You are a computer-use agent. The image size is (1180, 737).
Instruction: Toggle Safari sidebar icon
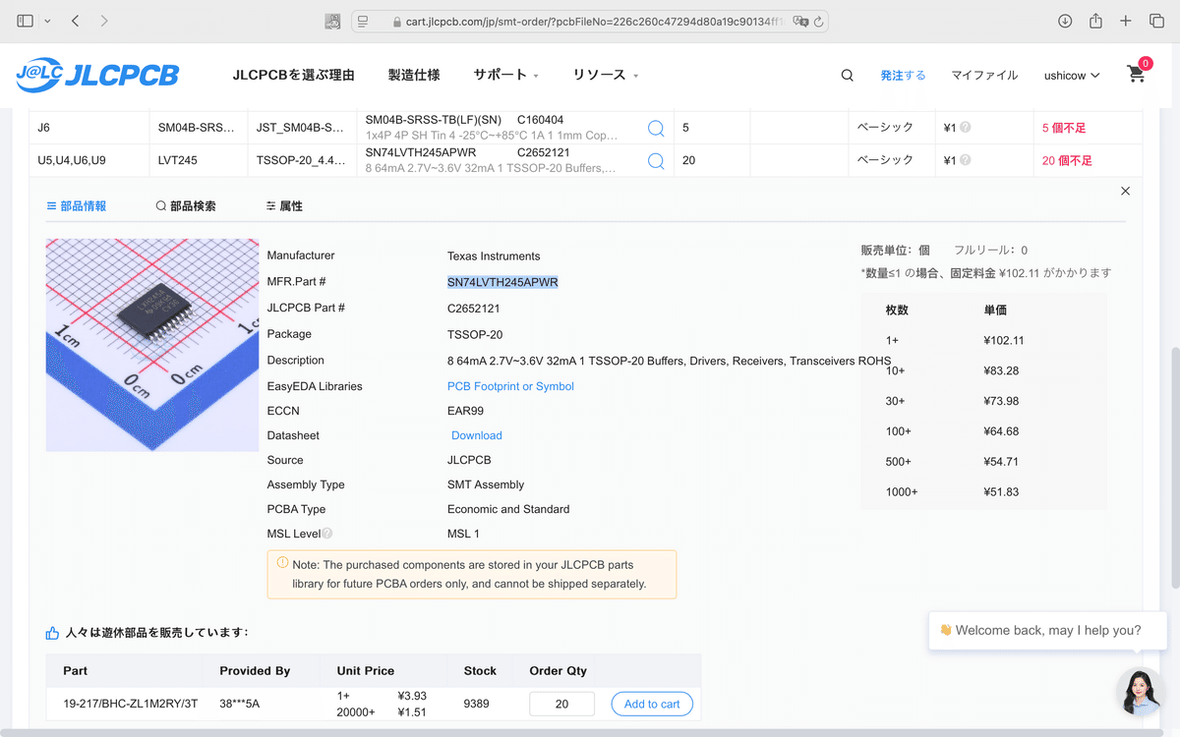coord(26,21)
